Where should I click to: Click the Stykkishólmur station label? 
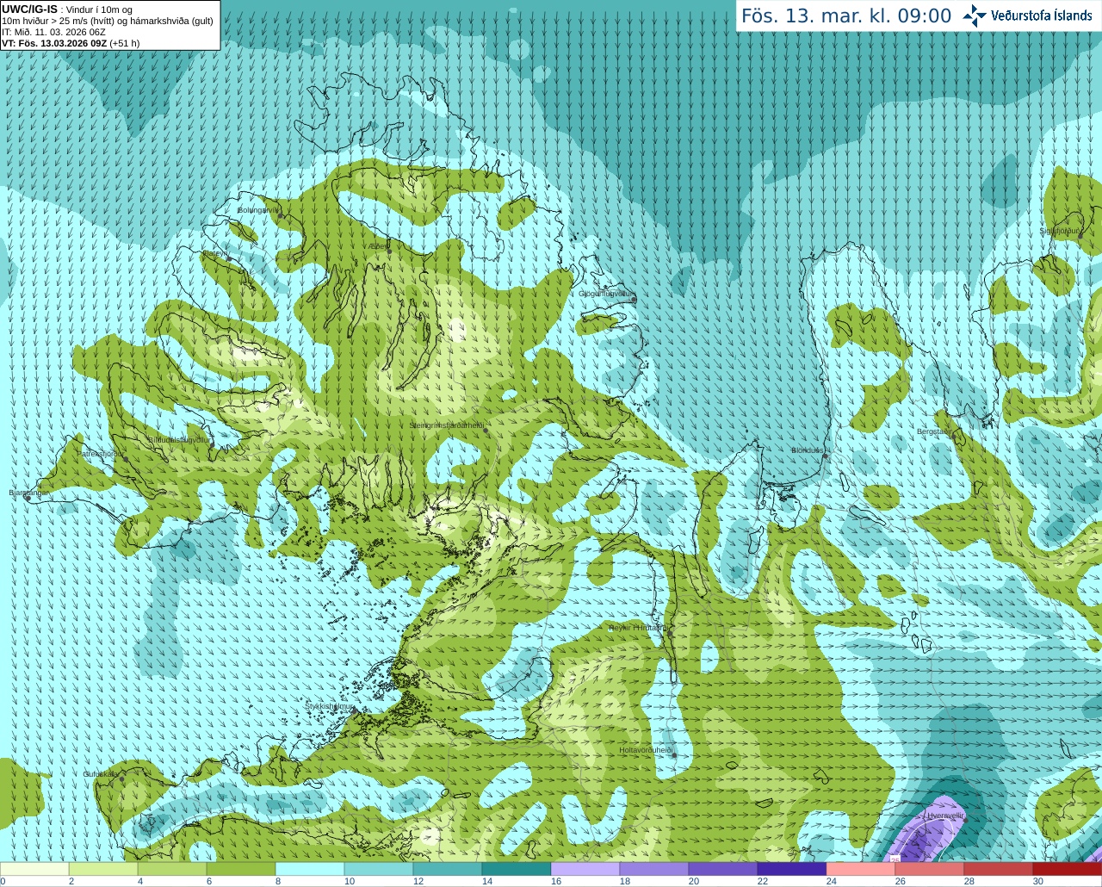click(x=330, y=706)
